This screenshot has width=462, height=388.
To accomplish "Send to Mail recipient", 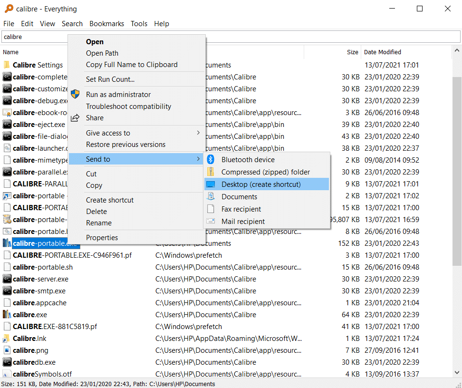I will [x=267, y=222].
